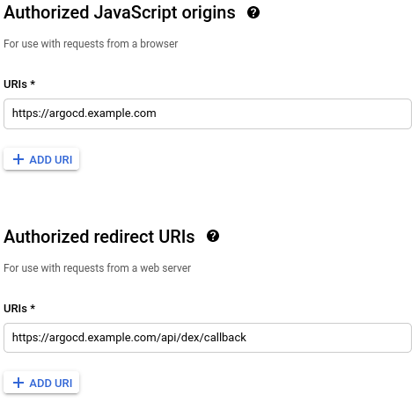Click the URIs label above redirect field

(19, 309)
